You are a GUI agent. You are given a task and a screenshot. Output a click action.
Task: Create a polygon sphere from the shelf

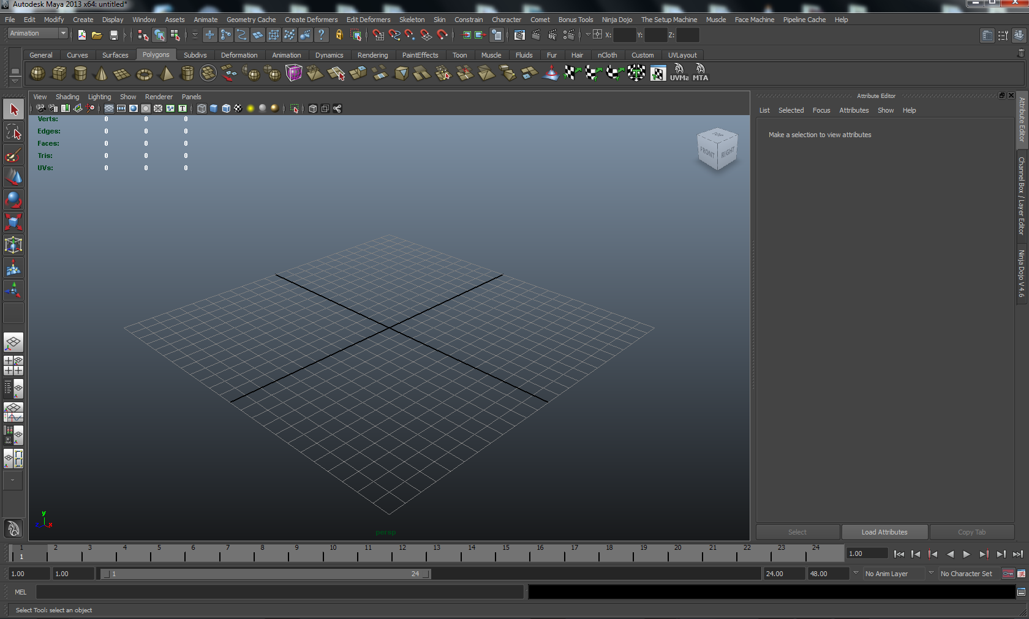coord(38,73)
